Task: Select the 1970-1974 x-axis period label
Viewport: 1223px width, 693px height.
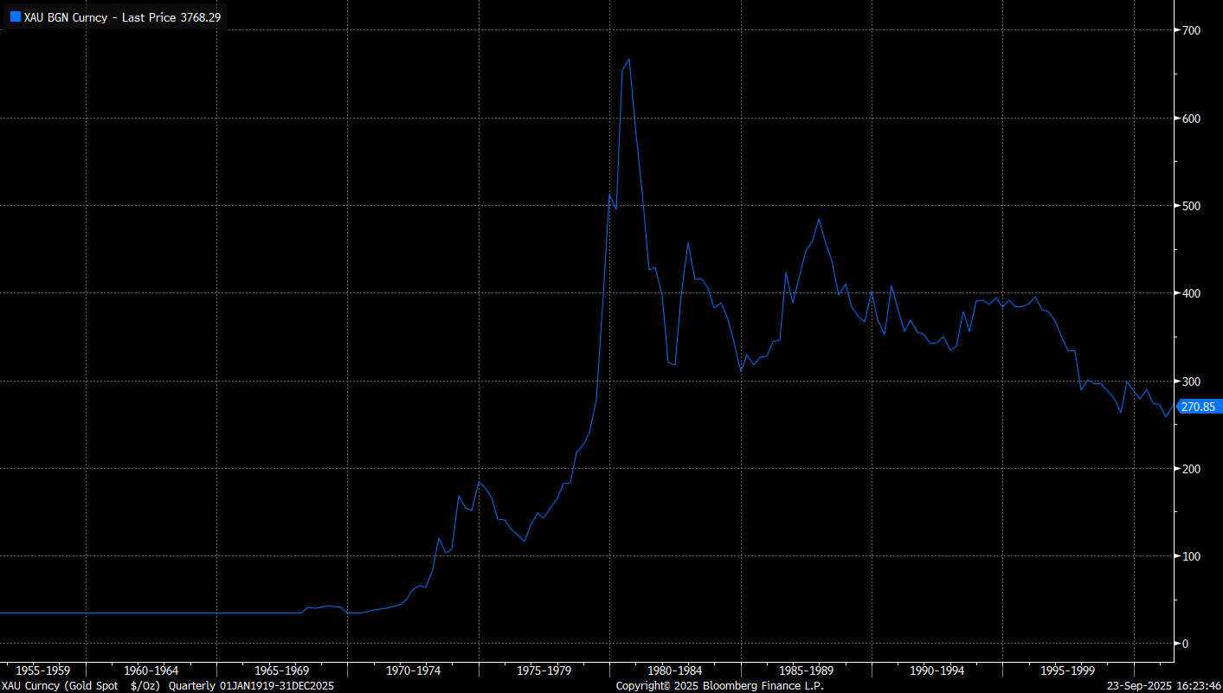Action: point(413,671)
